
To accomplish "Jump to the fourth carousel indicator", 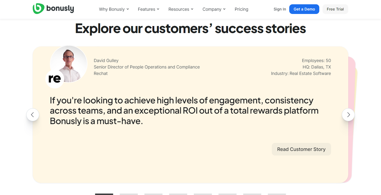I will 178,194.
